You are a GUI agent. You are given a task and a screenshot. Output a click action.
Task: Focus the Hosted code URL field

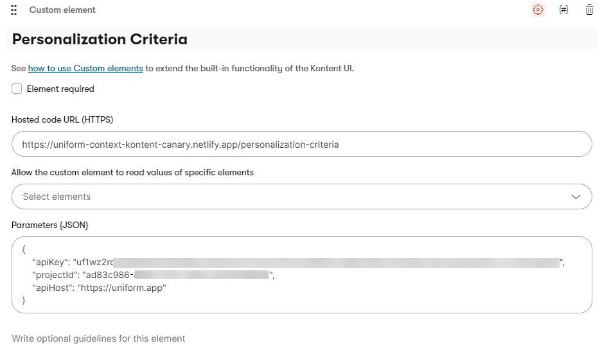tap(302, 144)
